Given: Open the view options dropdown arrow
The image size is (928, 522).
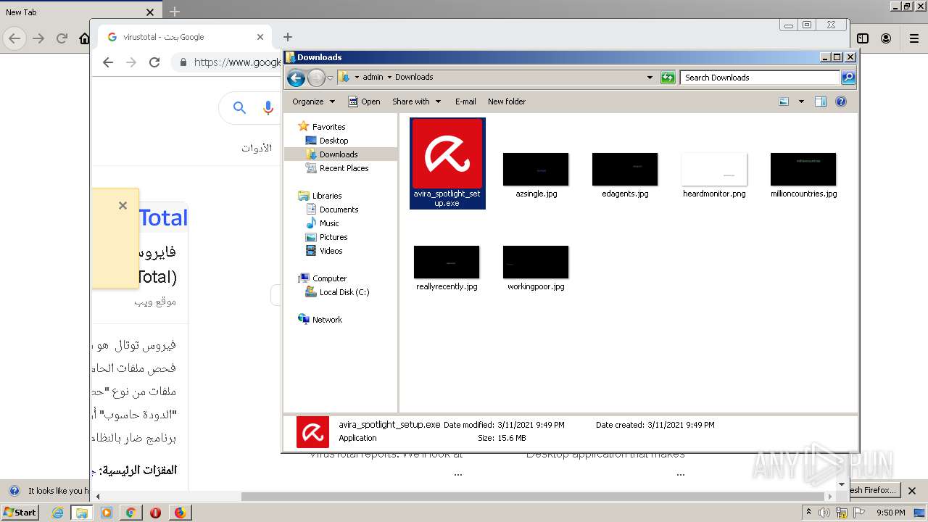Looking at the screenshot, I should (801, 101).
